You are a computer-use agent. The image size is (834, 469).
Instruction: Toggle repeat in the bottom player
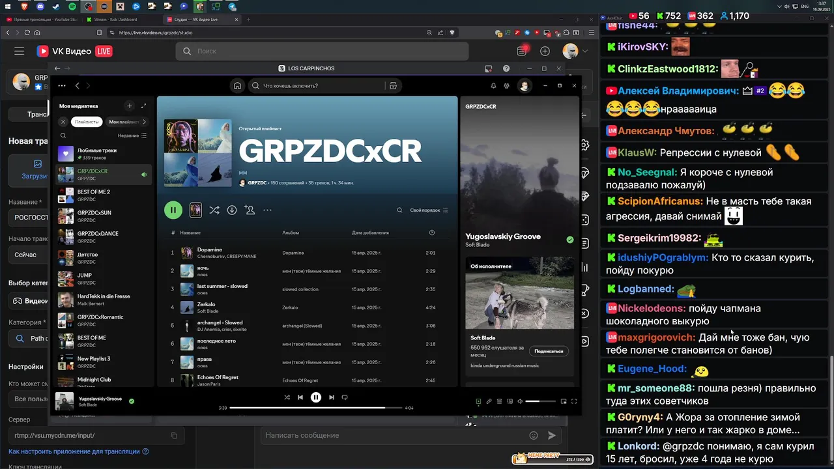click(345, 397)
